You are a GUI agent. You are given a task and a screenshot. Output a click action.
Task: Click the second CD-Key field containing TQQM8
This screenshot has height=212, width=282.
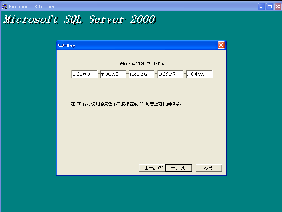click(x=113, y=74)
